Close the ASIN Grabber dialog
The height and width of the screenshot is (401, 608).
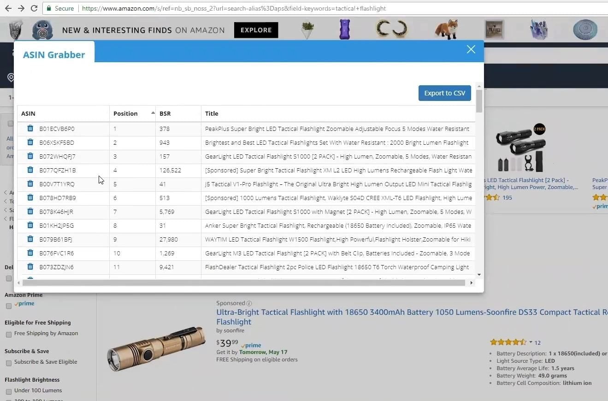tap(471, 49)
